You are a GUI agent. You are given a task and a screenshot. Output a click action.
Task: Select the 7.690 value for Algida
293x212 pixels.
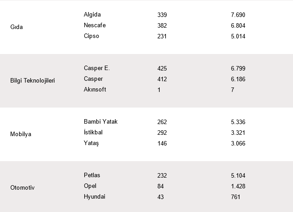[x=238, y=15]
